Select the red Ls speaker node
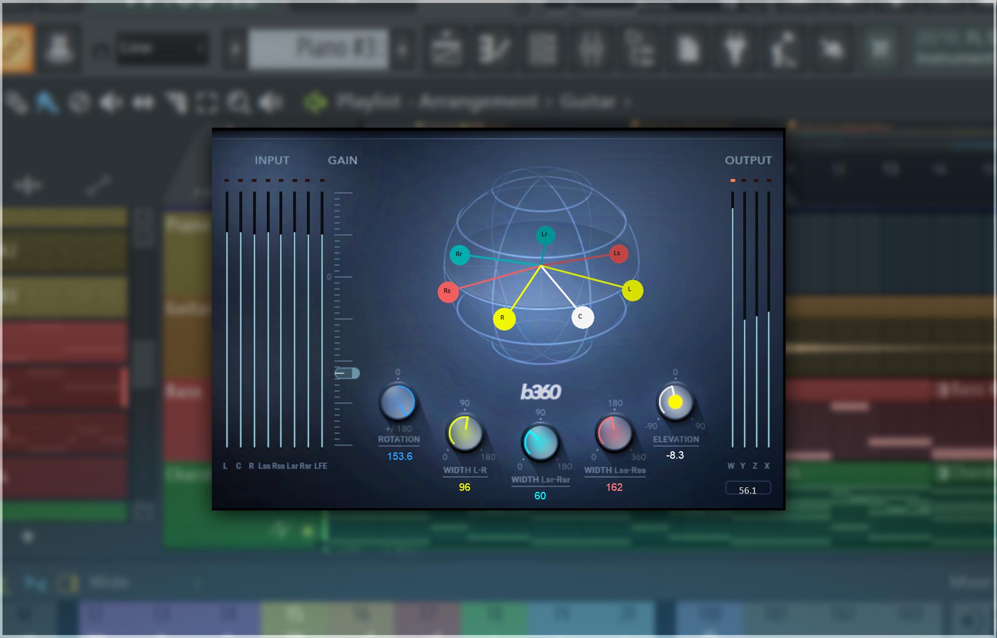 618,254
